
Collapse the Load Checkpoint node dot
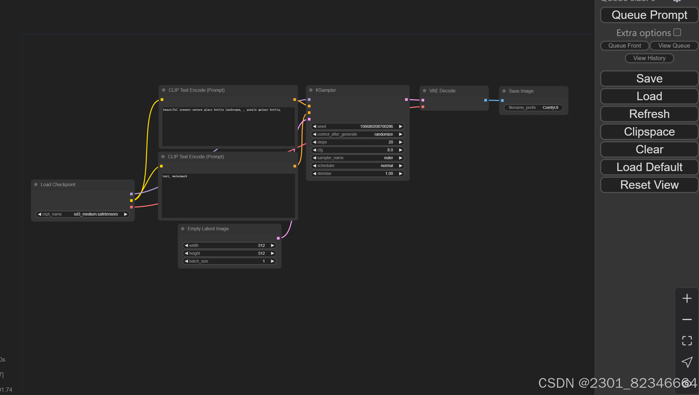(36, 184)
